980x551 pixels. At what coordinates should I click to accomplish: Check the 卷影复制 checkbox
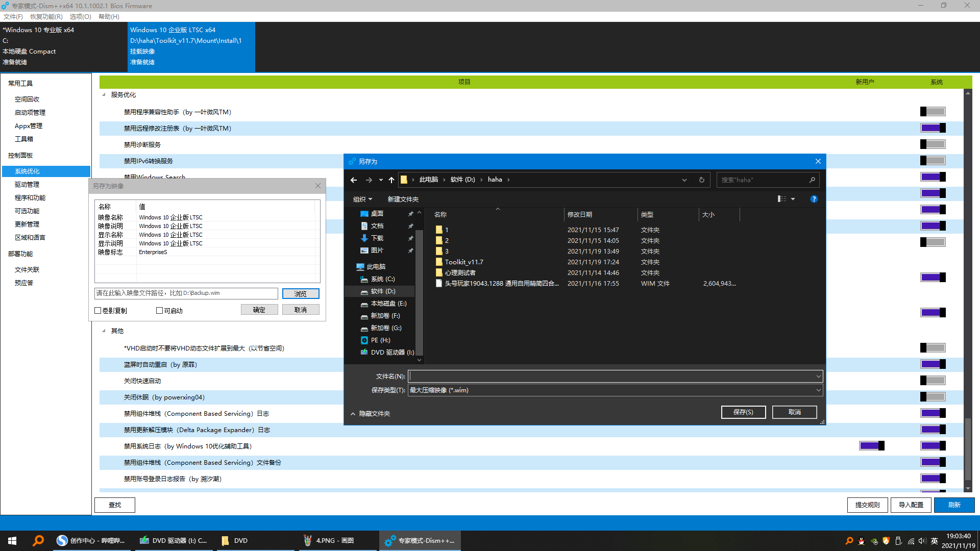98,311
